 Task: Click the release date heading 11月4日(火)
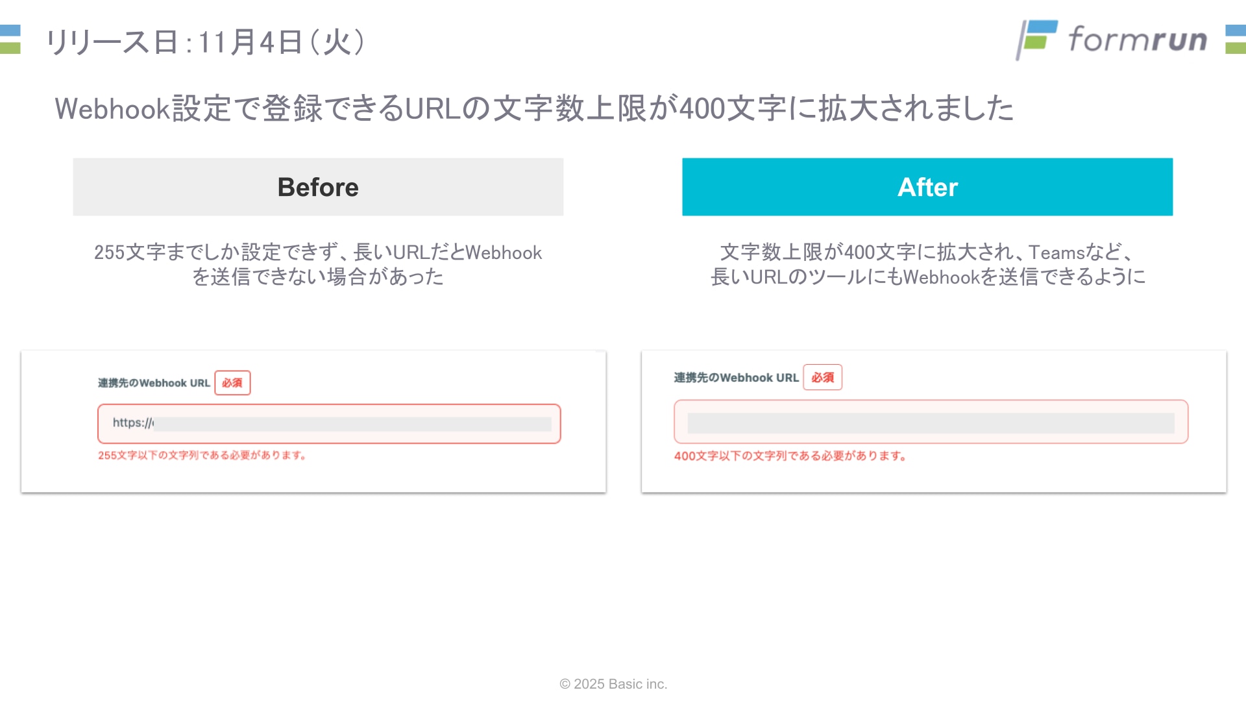coord(206,42)
